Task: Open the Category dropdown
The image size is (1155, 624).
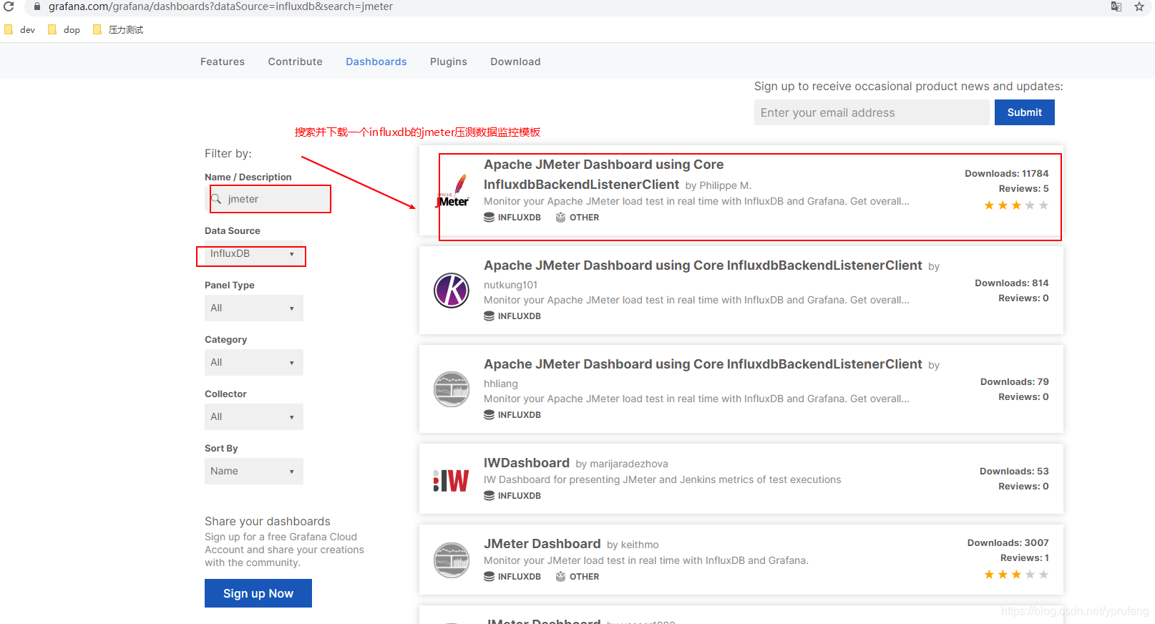Action: click(x=253, y=363)
